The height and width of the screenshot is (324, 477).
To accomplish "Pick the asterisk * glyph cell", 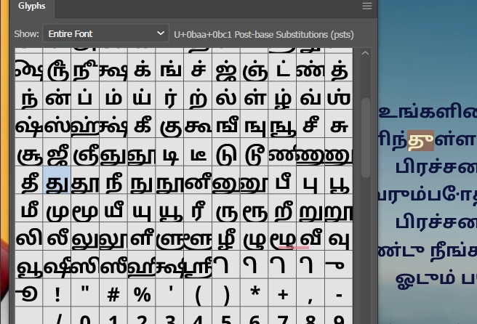I will tap(254, 293).
